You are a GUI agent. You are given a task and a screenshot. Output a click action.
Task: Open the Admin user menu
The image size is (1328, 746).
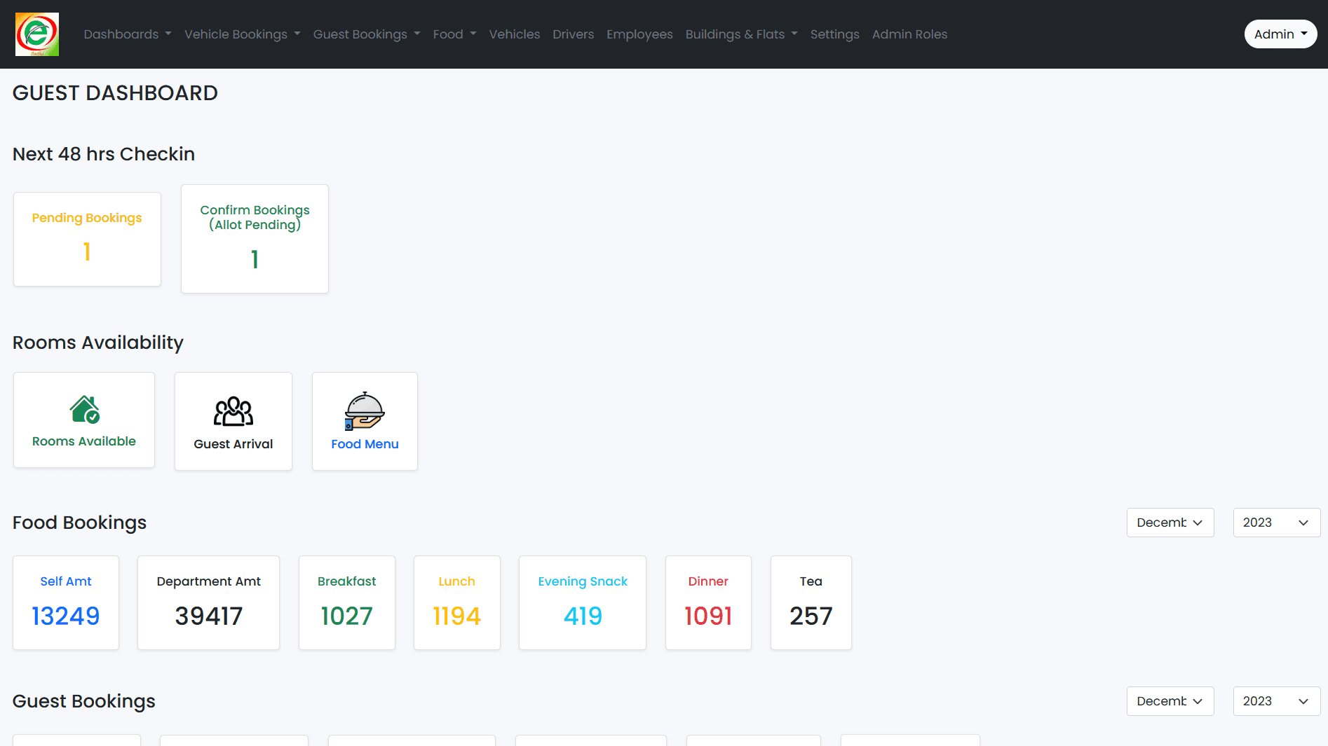(1280, 34)
